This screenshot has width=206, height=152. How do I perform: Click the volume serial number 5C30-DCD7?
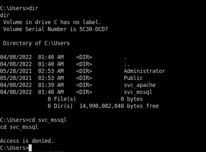(94, 29)
